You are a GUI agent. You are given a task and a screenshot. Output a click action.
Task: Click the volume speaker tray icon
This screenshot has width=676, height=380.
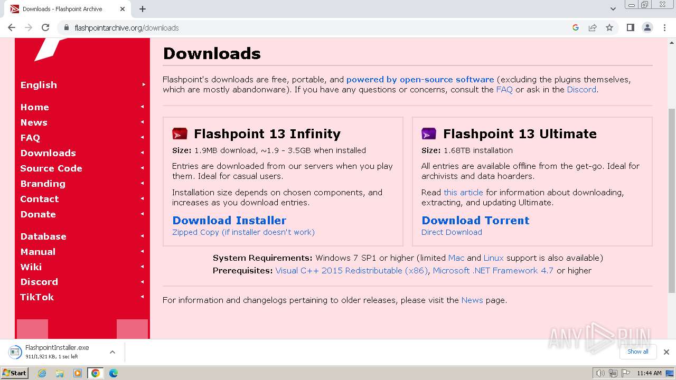[x=600, y=373]
